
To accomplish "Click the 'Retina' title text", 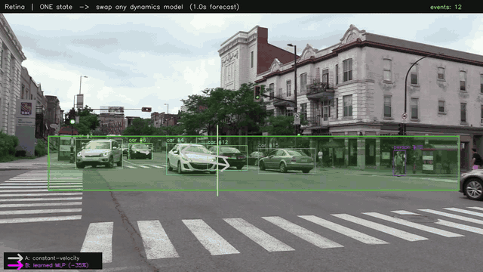I will click(15, 7).
